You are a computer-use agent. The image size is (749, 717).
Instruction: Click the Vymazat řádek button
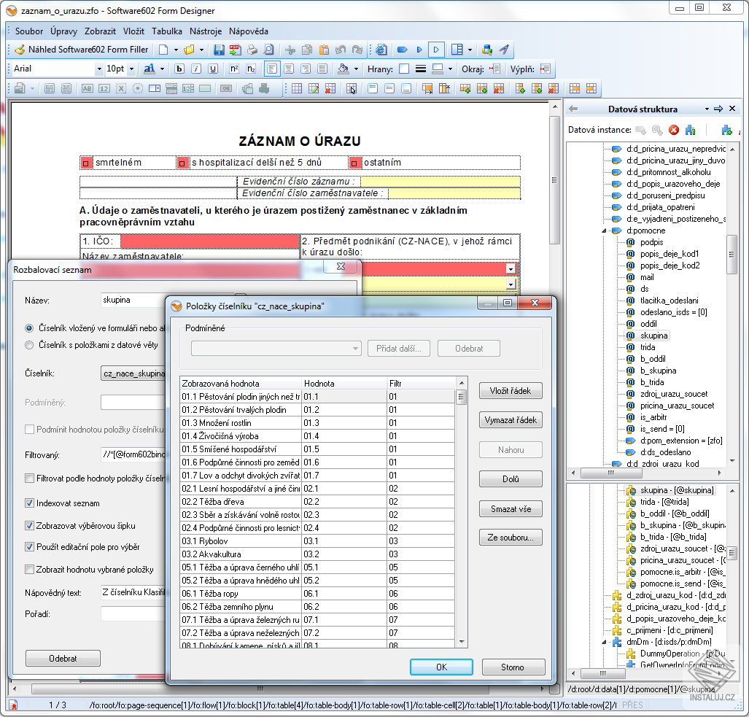[x=510, y=419]
